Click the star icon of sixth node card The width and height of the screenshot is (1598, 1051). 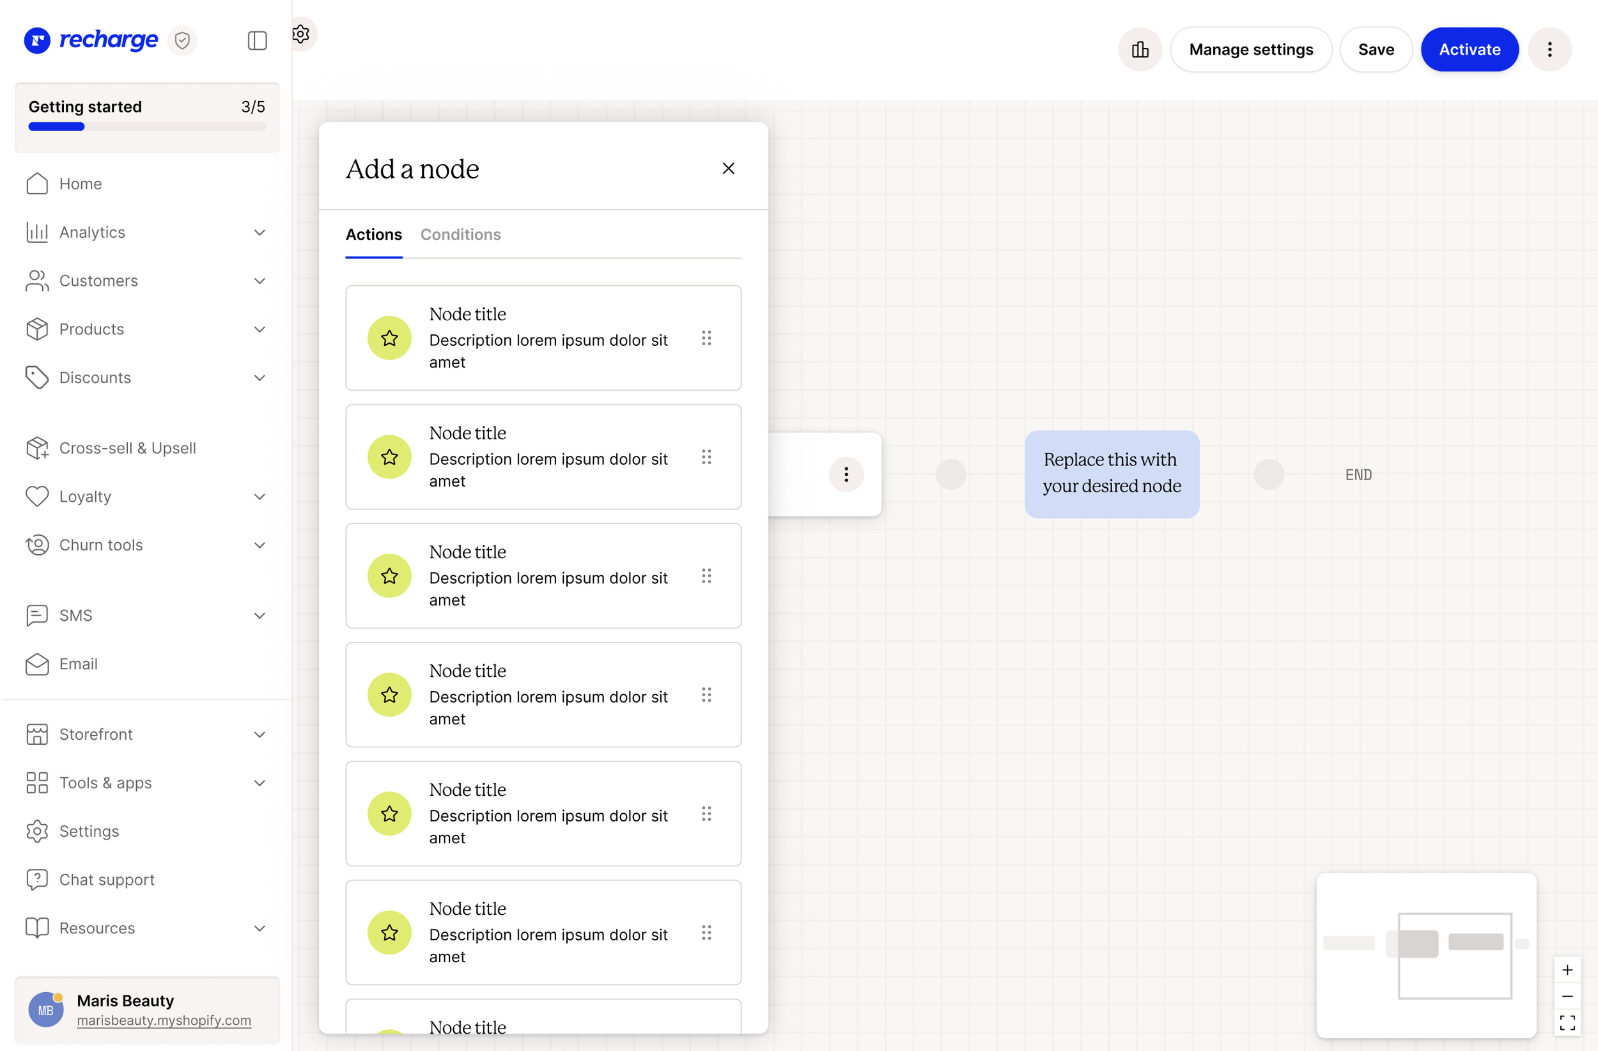tap(389, 932)
